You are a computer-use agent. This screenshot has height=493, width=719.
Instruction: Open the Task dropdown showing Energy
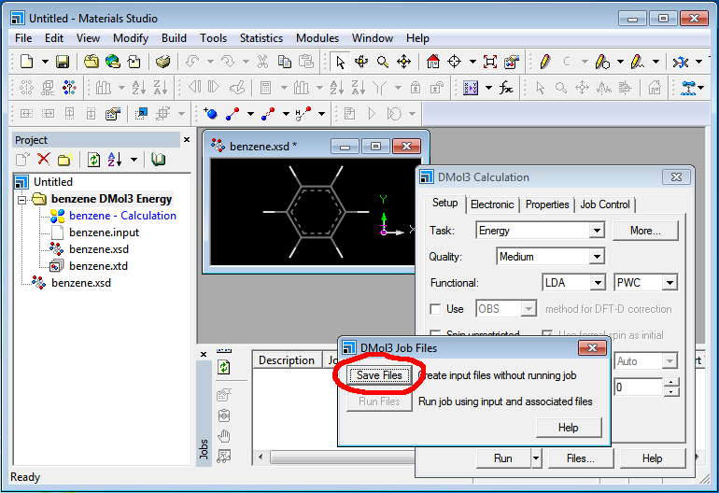(597, 231)
